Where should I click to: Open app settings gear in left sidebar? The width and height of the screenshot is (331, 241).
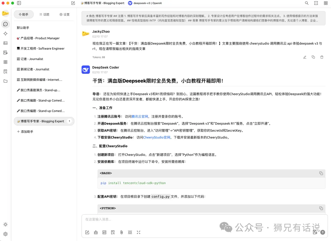(x=6, y=234)
